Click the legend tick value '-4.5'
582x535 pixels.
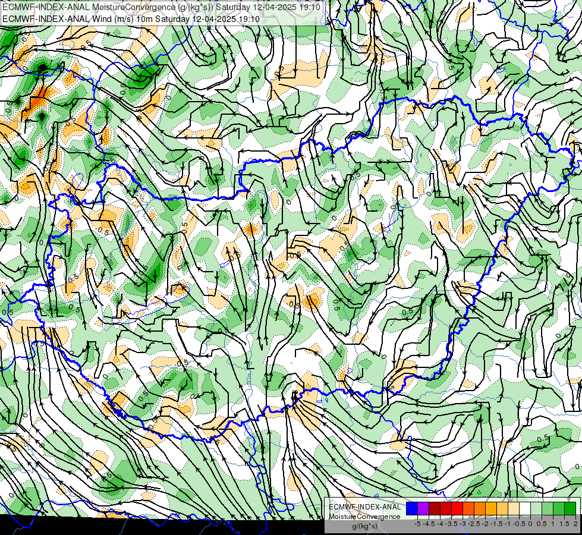click(x=429, y=524)
